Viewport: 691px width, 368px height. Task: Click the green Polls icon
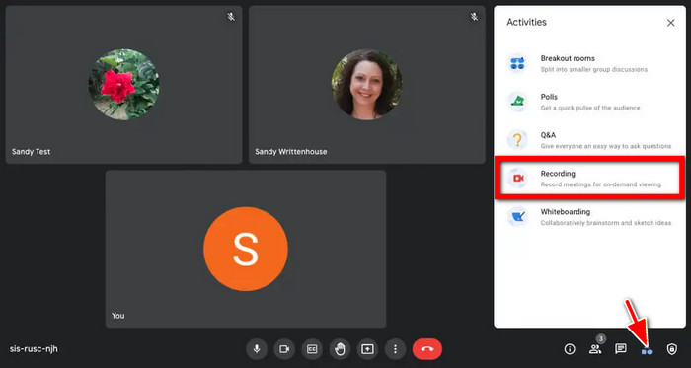pos(517,102)
